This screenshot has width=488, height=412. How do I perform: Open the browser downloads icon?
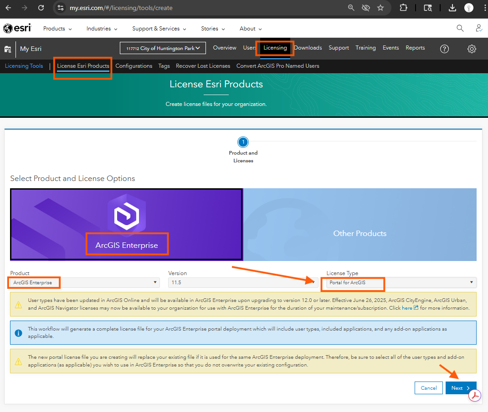pyautogui.click(x=452, y=8)
